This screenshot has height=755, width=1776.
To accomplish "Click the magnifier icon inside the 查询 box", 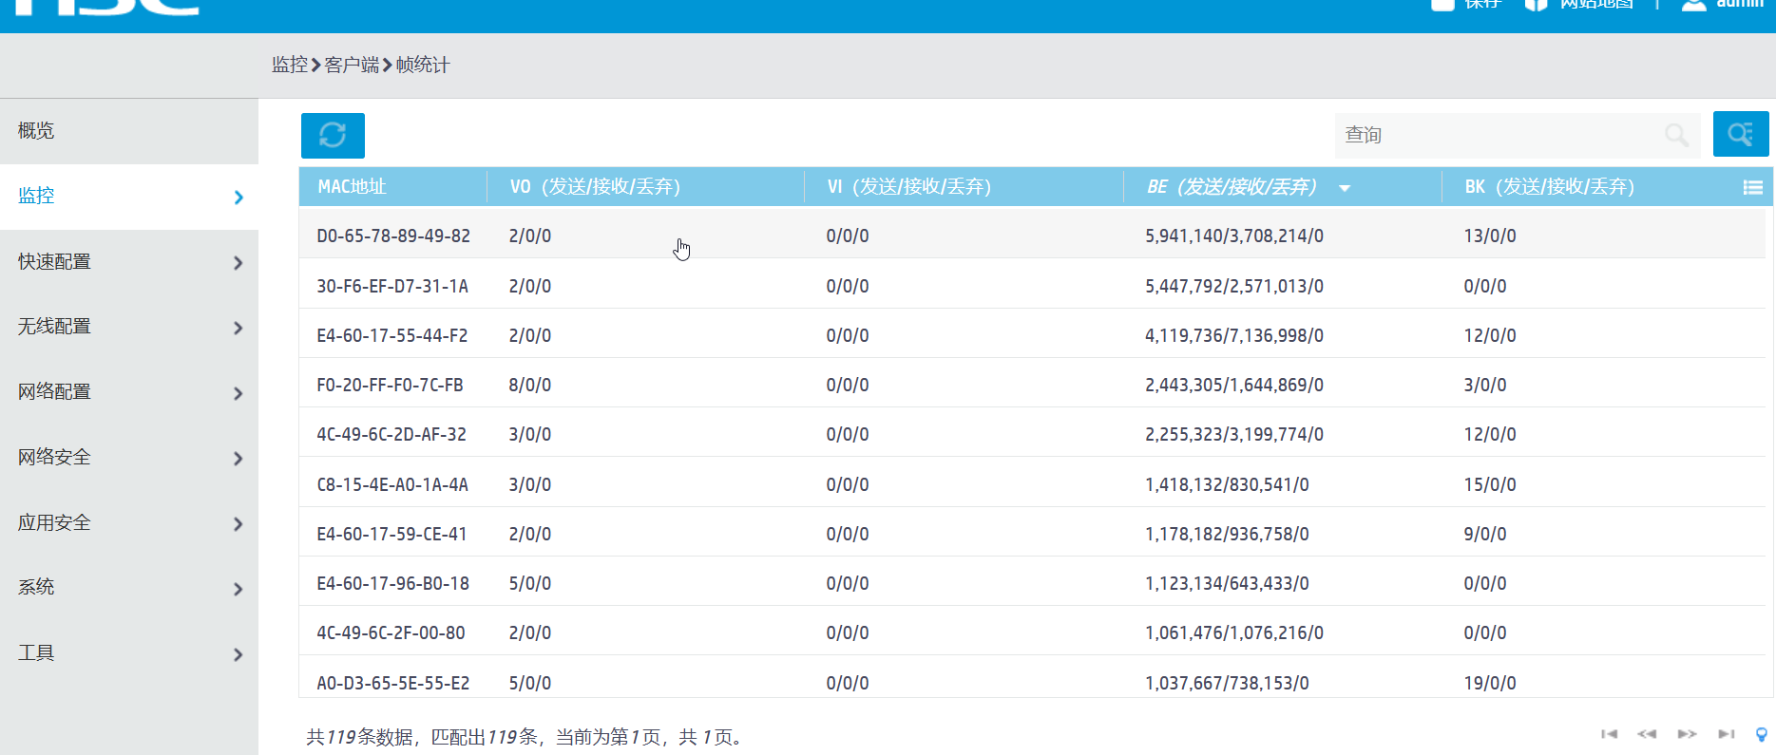I will coord(1677,135).
